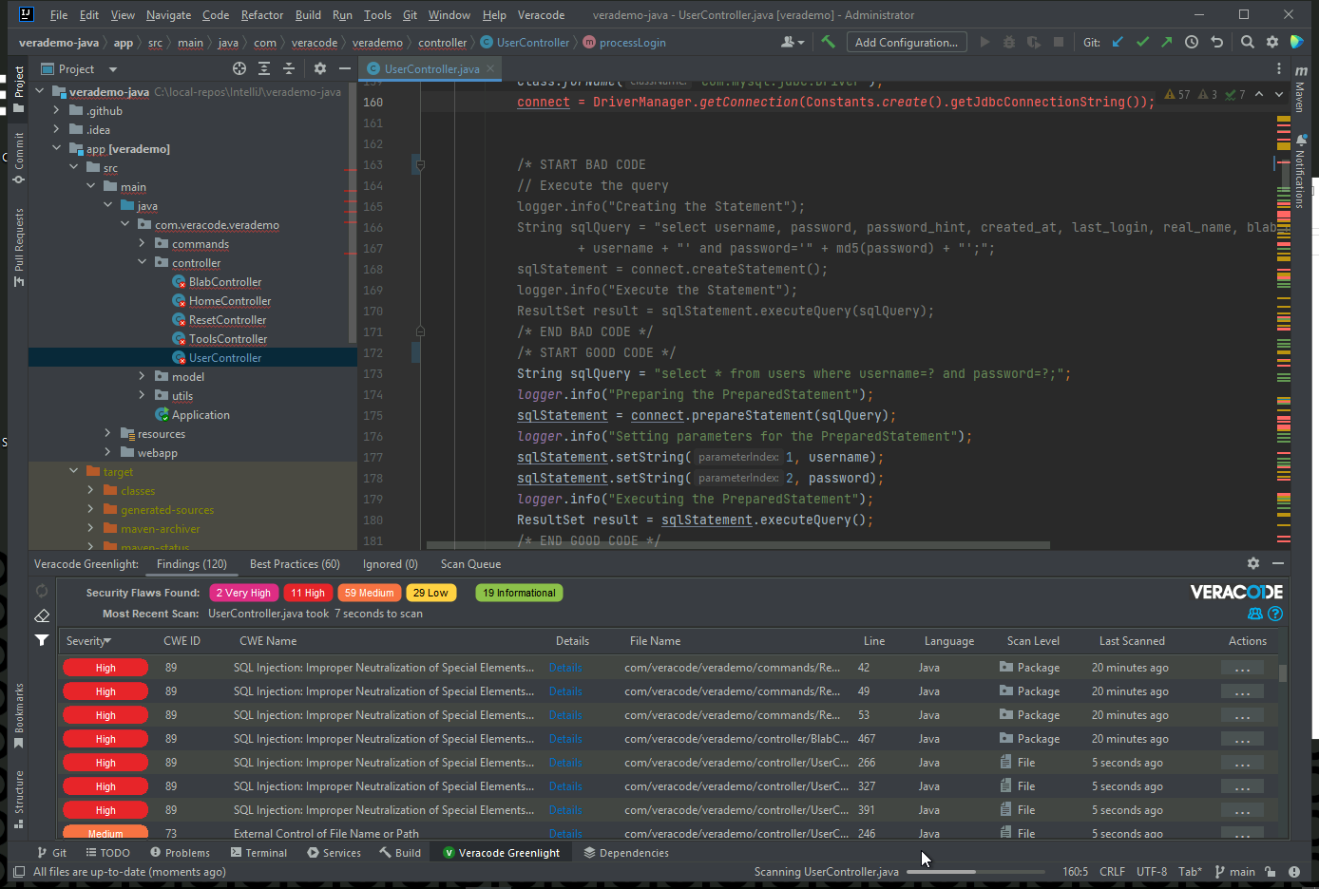This screenshot has width=1319, height=889.
Task: Open the Refactor menu
Action: pyautogui.click(x=262, y=15)
